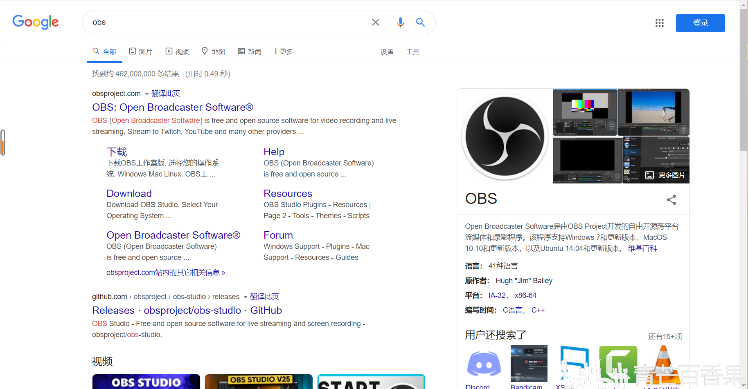Viewport: 748px width, 389px height.
Task: Open the 维基百科 link in the OBS panel
Action: pos(642,248)
